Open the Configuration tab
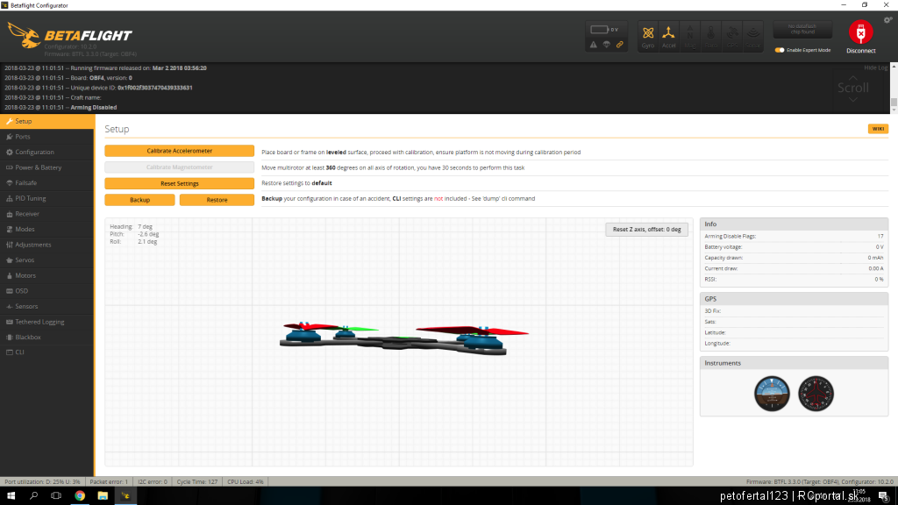Image resolution: width=898 pixels, height=505 pixels. (47, 153)
